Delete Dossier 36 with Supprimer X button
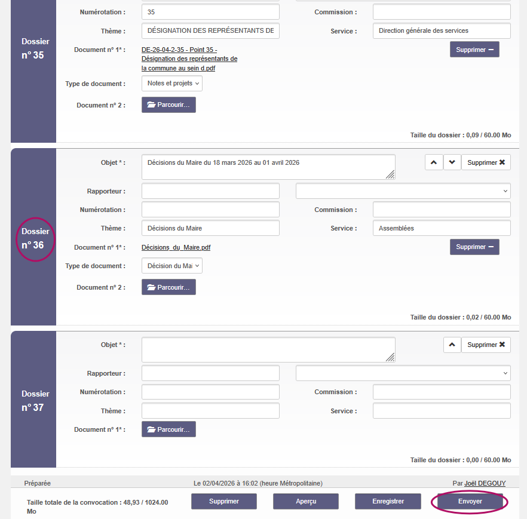 pyautogui.click(x=486, y=162)
